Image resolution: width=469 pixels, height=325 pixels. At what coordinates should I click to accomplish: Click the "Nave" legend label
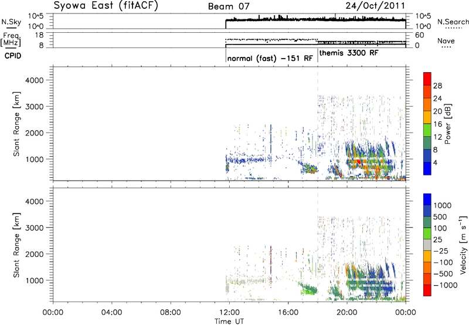coord(446,40)
